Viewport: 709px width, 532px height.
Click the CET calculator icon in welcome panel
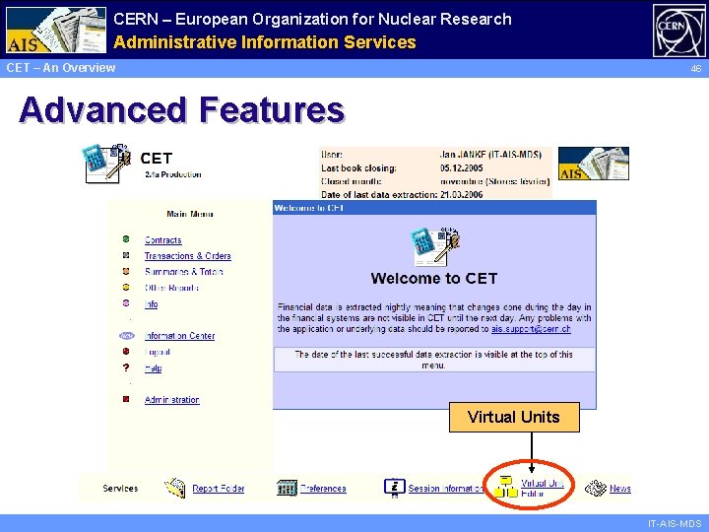pyautogui.click(x=434, y=246)
